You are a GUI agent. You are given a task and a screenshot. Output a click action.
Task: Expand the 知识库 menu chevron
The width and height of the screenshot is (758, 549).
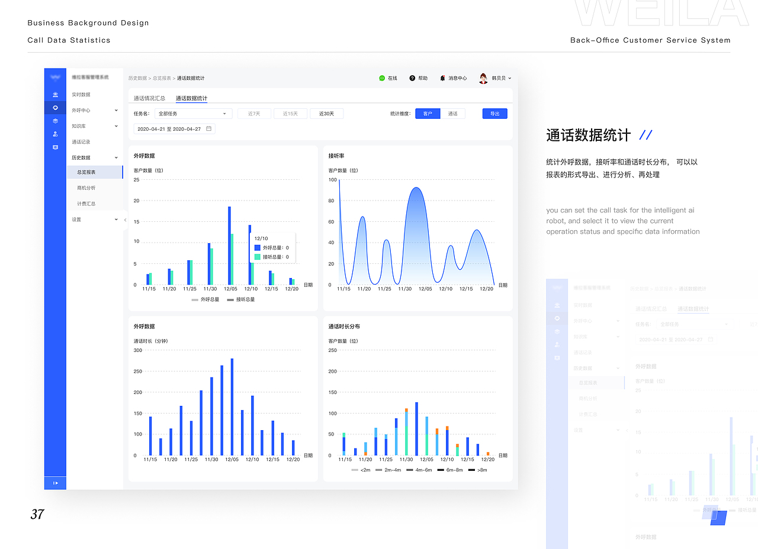click(116, 126)
